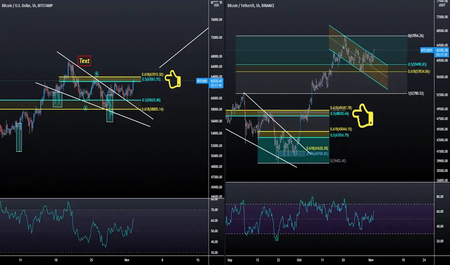Click 30.00 on the left RSI scale

(x=214, y=252)
